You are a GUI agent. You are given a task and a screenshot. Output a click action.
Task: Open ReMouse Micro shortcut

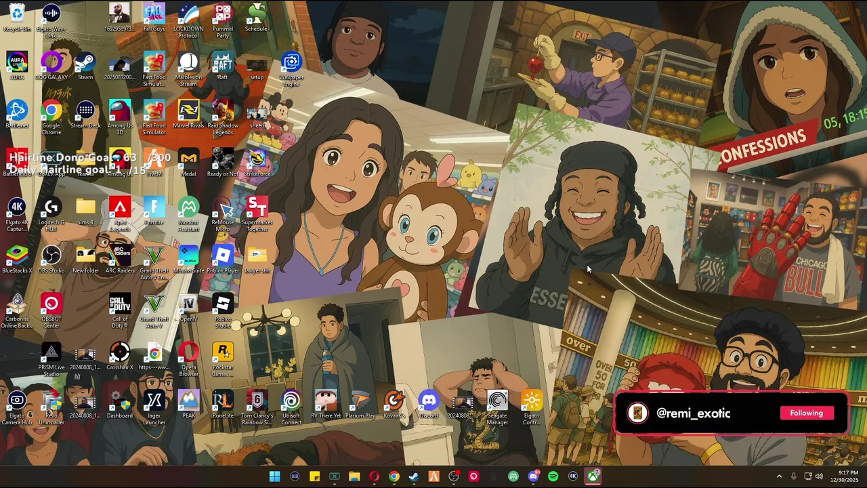pyautogui.click(x=223, y=214)
